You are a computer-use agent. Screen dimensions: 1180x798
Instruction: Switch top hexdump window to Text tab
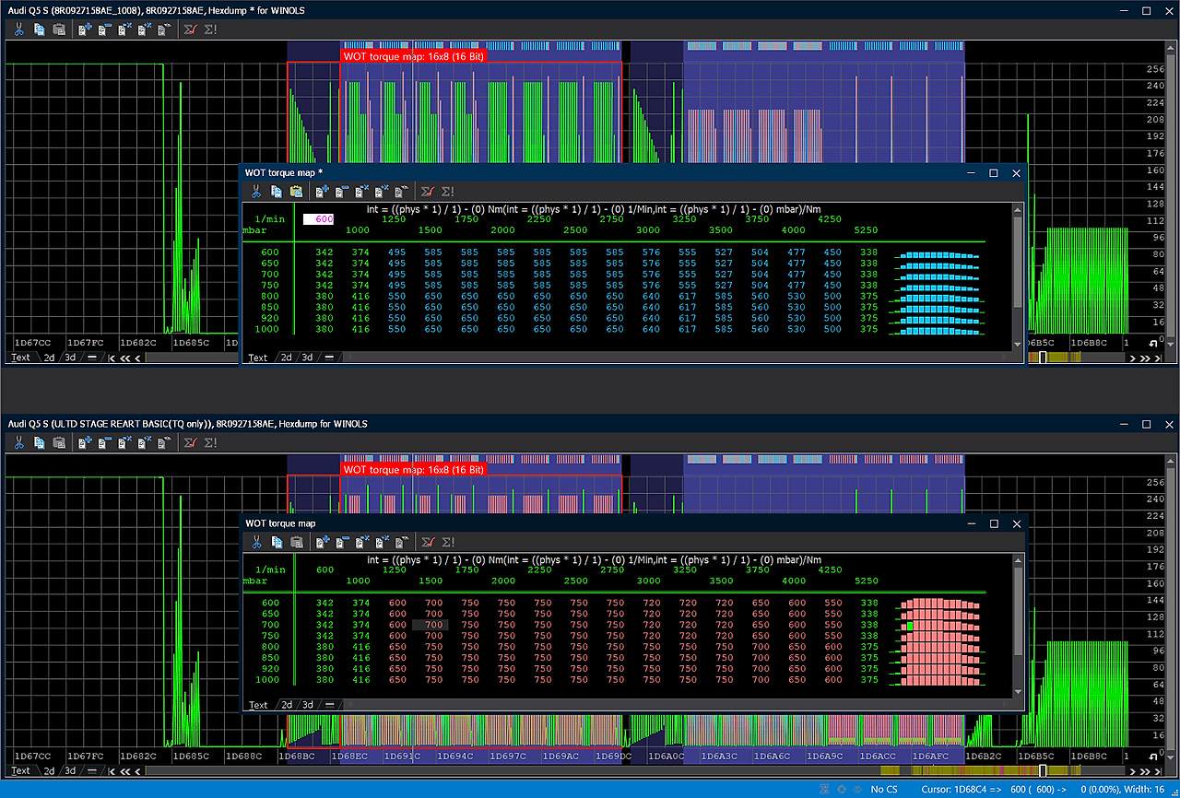point(20,358)
